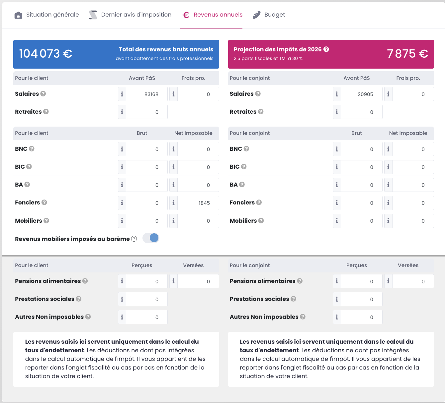Show help for conjoint Mobiliers
The width and height of the screenshot is (445, 403).
261,221
